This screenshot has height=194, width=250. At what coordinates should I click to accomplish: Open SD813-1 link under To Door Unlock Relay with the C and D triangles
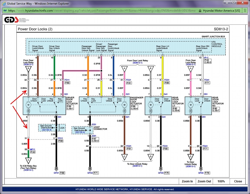click(137, 166)
